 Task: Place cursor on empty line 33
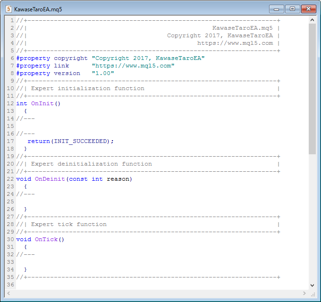(x=94, y=262)
